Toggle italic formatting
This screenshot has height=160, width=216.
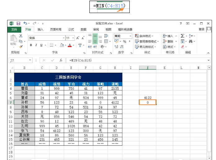36,45
